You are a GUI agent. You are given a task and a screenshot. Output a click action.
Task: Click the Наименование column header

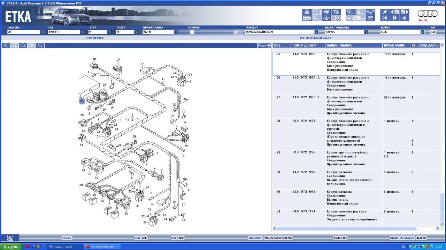354,45
